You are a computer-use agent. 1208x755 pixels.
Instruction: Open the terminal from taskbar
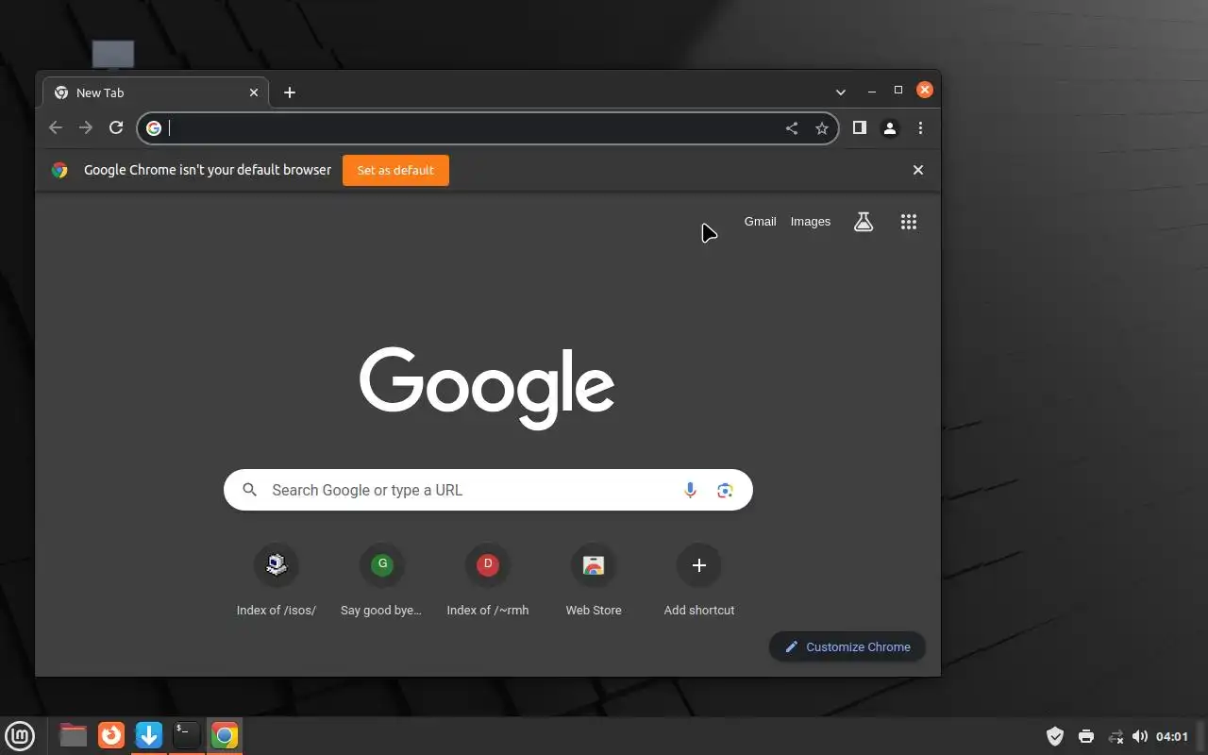tap(187, 735)
